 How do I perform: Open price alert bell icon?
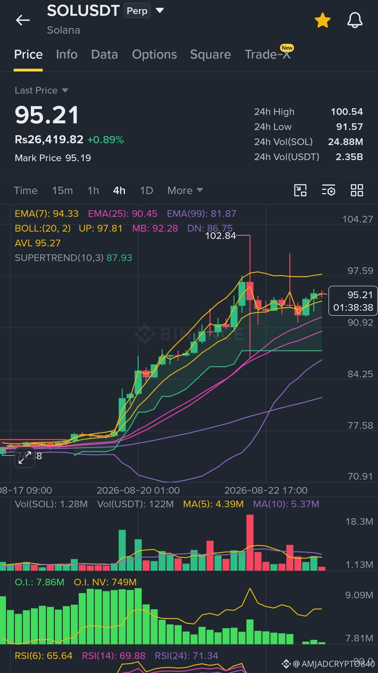[x=355, y=20]
